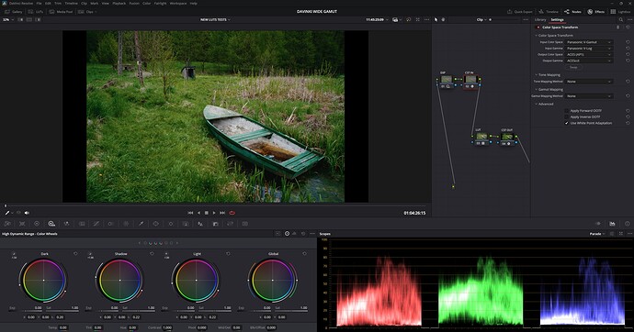The image size is (634, 332).
Task: Enable Apply Forward OOTF checkbox
Action: [x=567, y=111]
